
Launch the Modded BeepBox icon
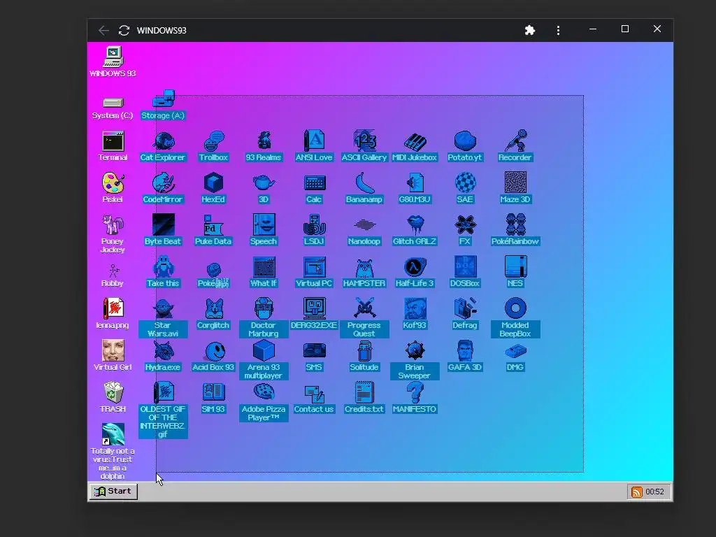[x=515, y=308]
